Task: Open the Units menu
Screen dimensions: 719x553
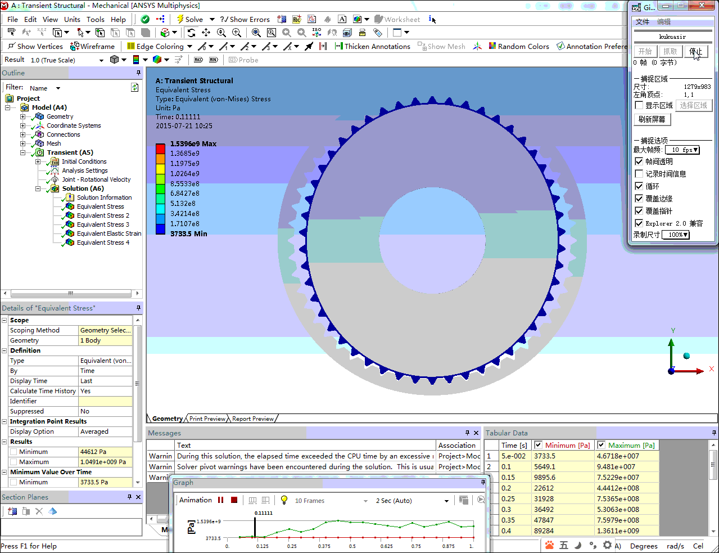Action: point(72,19)
